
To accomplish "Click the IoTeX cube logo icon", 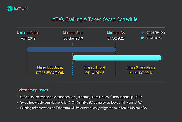I will pos(10,8).
